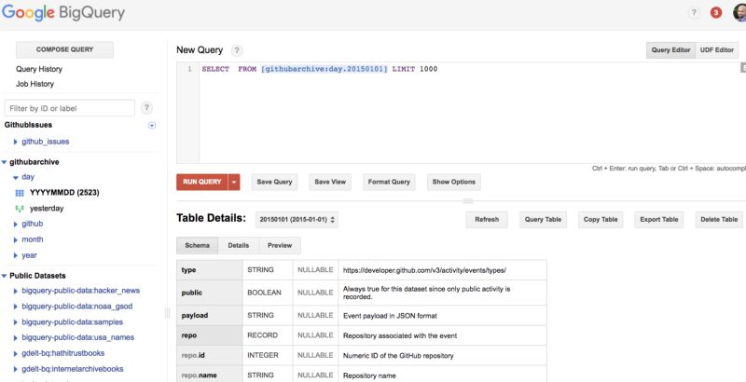
Task: Expand gdelt-bq:hathitrustbooks dataset
Action: (x=16, y=353)
